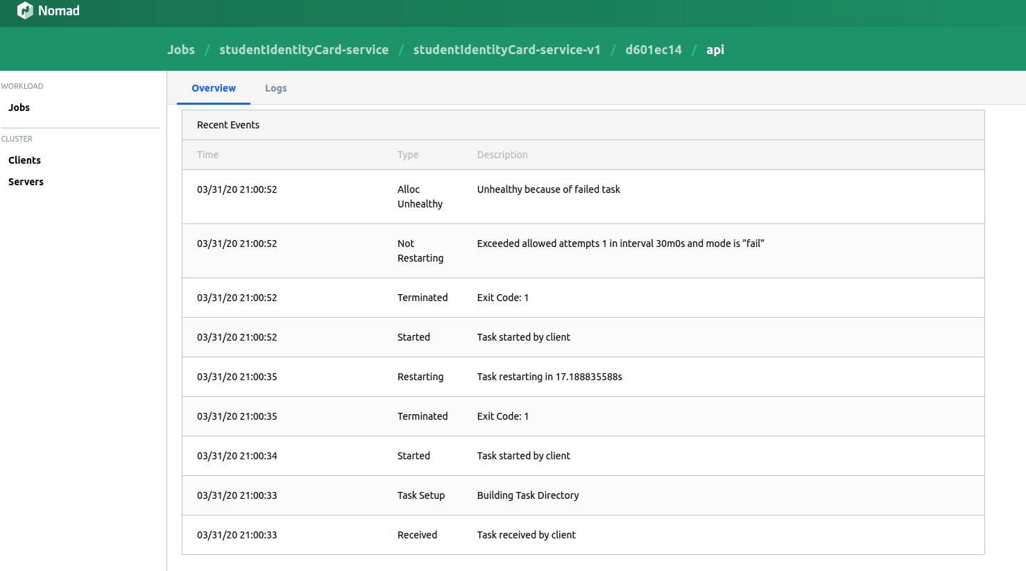The image size is (1026, 571).
Task: Click the Description column header
Action: coord(502,154)
